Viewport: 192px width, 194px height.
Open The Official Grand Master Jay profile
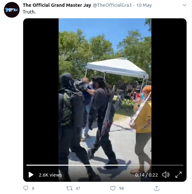(x=57, y=5)
